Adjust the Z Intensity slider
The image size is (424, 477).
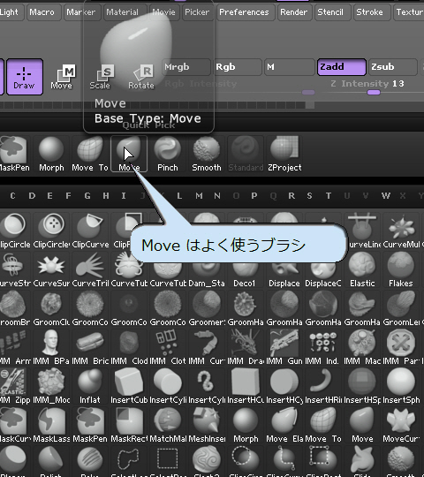tap(369, 87)
